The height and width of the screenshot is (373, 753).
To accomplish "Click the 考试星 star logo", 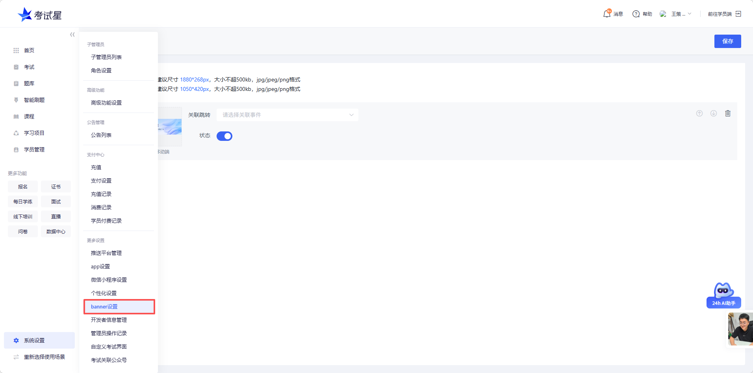I will click(25, 15).
